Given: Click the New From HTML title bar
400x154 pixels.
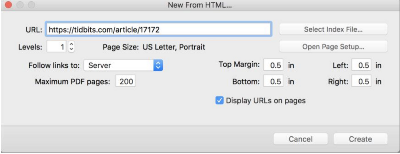Looking at the screenshot, I should click(x=200, y=5).
